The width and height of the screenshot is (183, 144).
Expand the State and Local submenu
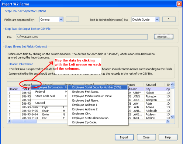click(49, 96)
